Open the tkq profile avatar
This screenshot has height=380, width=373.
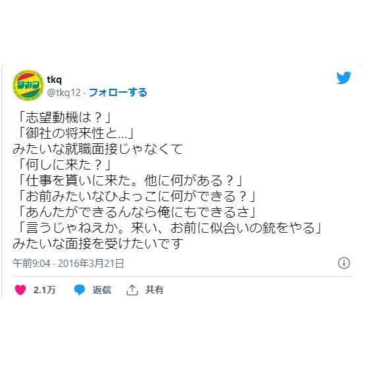pyautogui.click(x=28, y=85)
